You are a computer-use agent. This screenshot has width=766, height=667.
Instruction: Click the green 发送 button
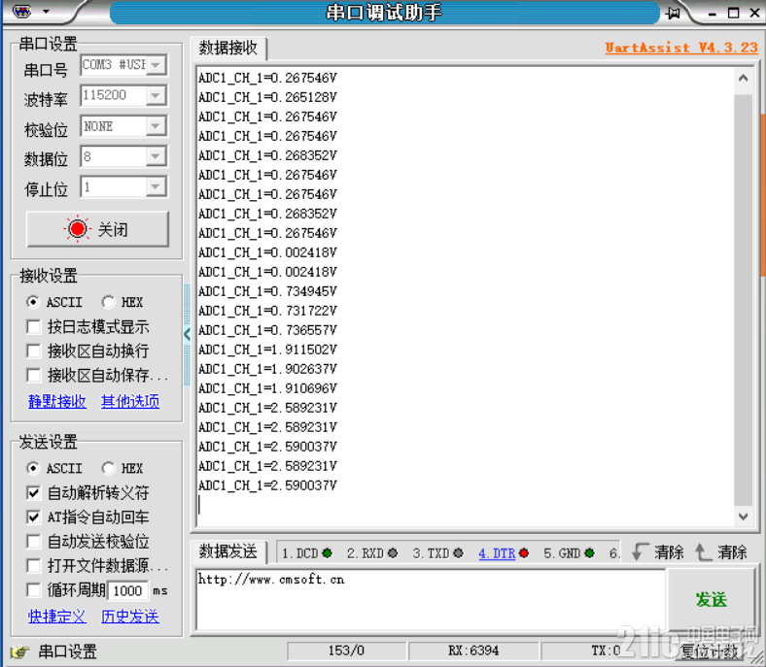point(712,600)
